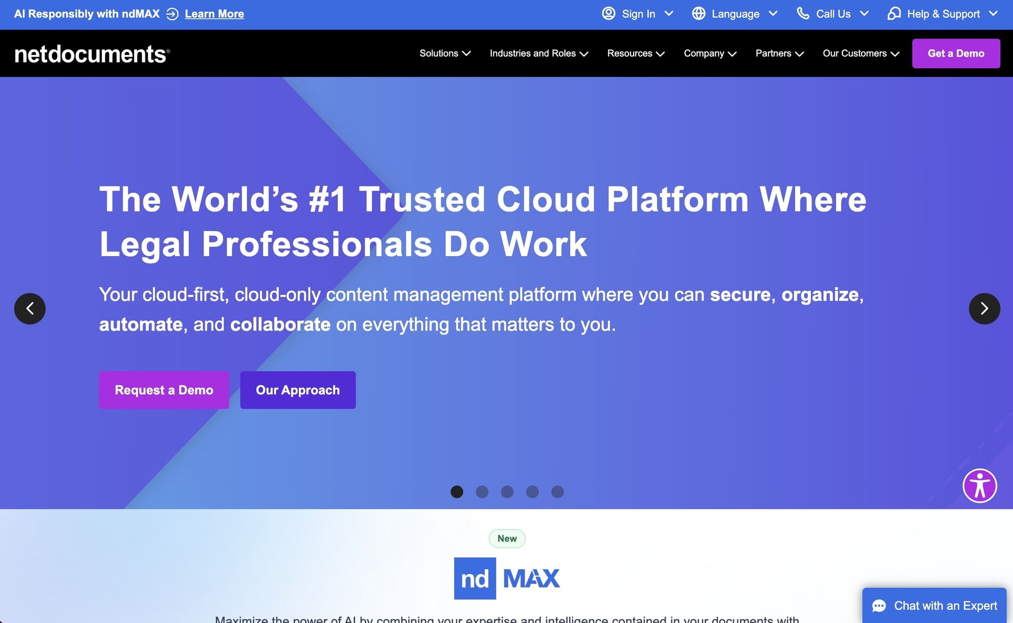Follow the Learn More link

point(214,14)
